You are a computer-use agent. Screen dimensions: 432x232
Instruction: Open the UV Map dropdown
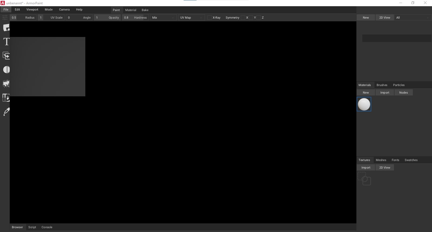coord(191,18)
